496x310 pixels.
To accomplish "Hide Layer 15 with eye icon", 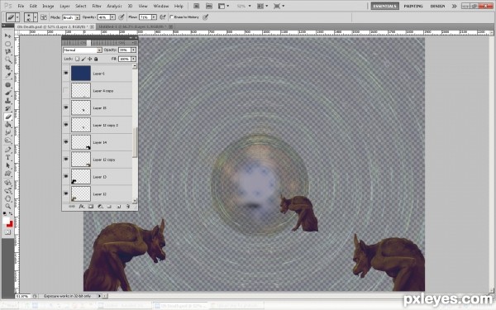I will pos(66,107).
